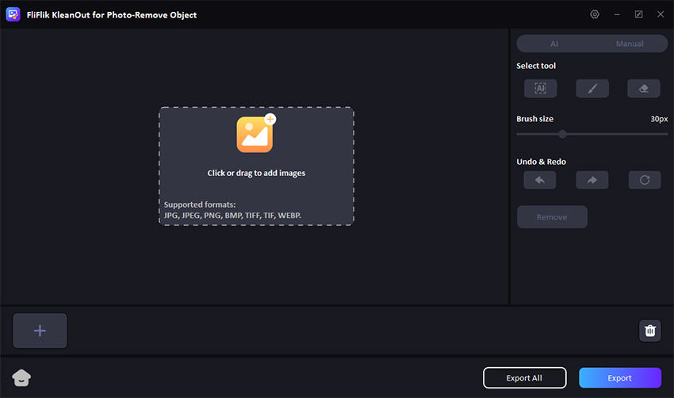Click the Undo arrow button
This screenshot has width=674, height=398.
pos(540,180)
